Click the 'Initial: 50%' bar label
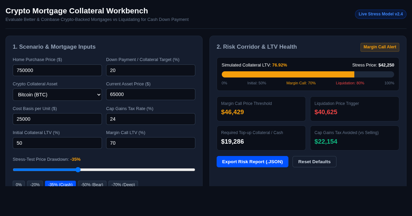Image resolution: width=412 pixels, height=216 pixels. (257, 83)
